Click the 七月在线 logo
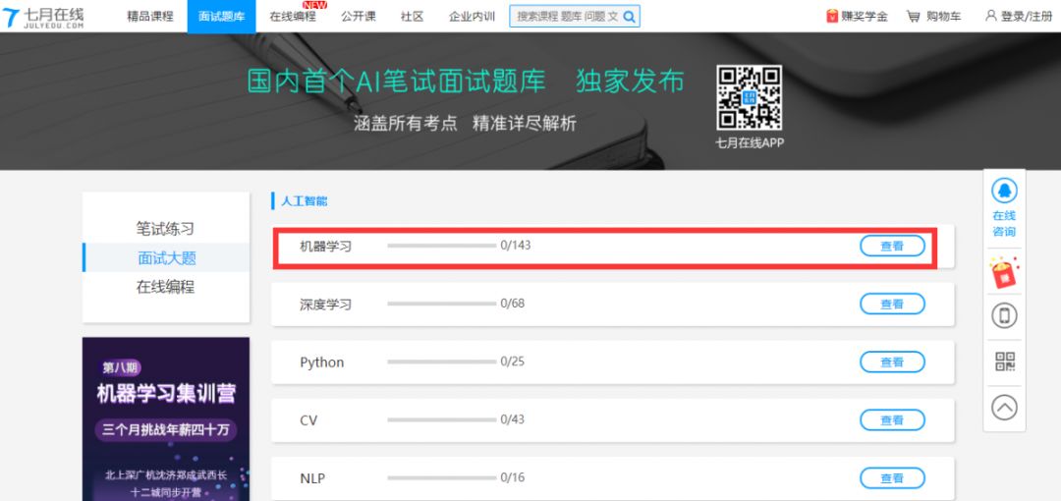The width and height of the screenshot is (1061, 501). [44, 17]
